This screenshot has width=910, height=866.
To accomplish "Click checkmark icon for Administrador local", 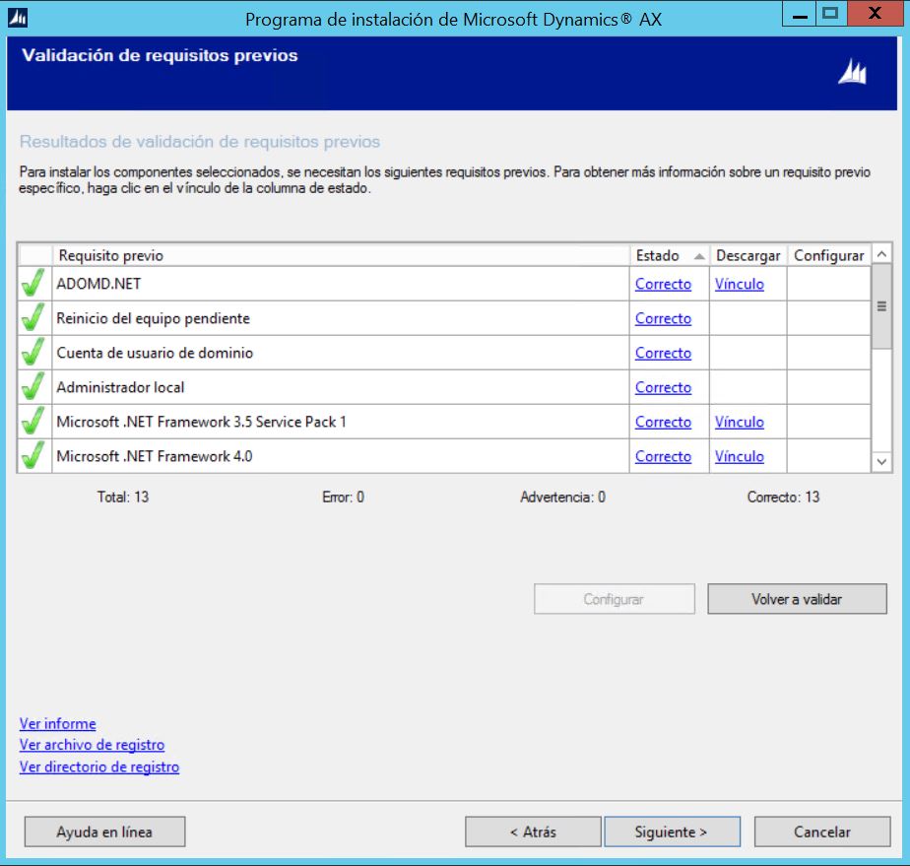I will [33, 386].
